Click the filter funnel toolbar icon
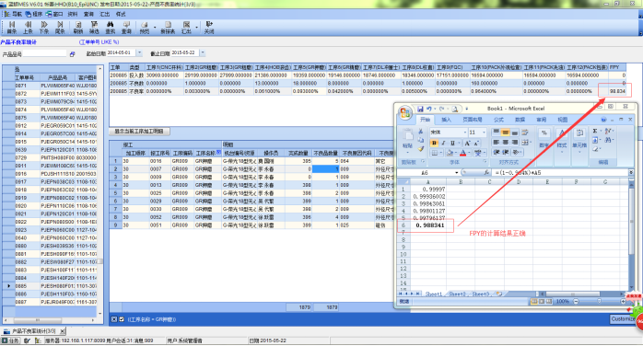 tap(94, 28)
